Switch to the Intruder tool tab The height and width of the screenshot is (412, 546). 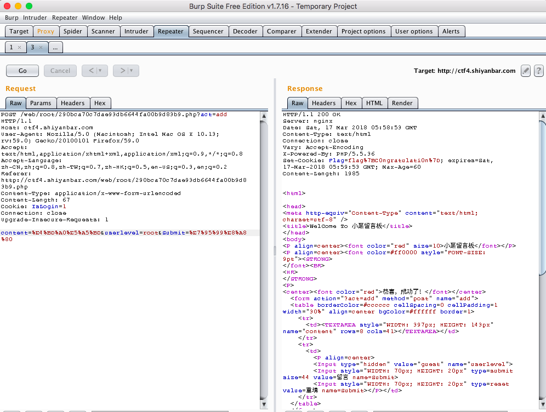tap(136, 31)
